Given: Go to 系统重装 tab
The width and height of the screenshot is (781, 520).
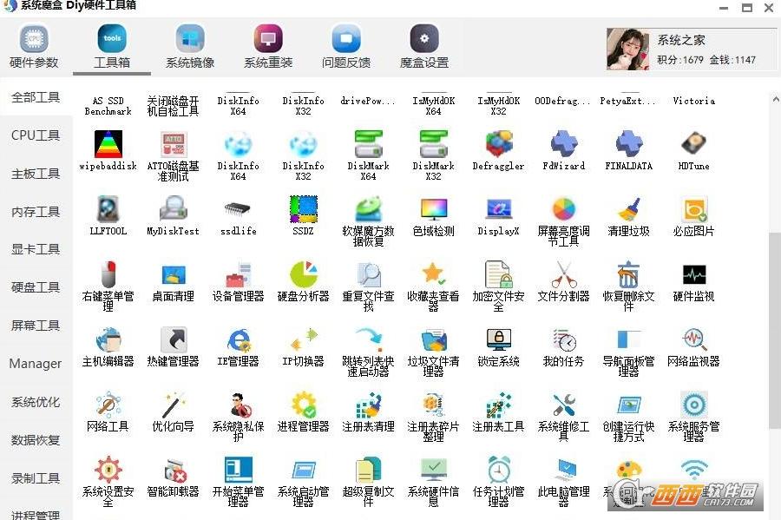Looking at the screenshot, I should click(x=268, y=48).
